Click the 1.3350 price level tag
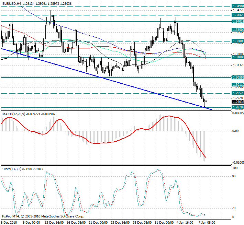244x225 pixels. coord(238,30)
